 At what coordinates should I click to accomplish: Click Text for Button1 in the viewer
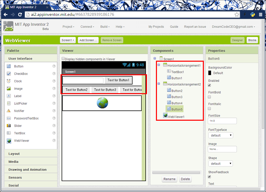click(118, 80)
